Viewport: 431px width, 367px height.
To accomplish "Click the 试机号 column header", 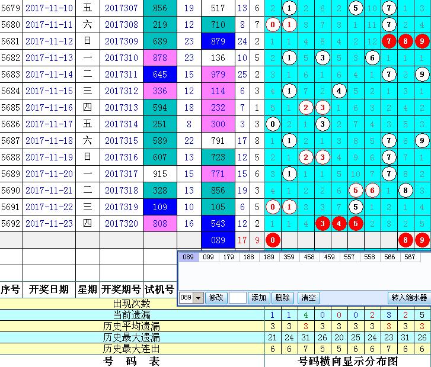I will [159, 289].
